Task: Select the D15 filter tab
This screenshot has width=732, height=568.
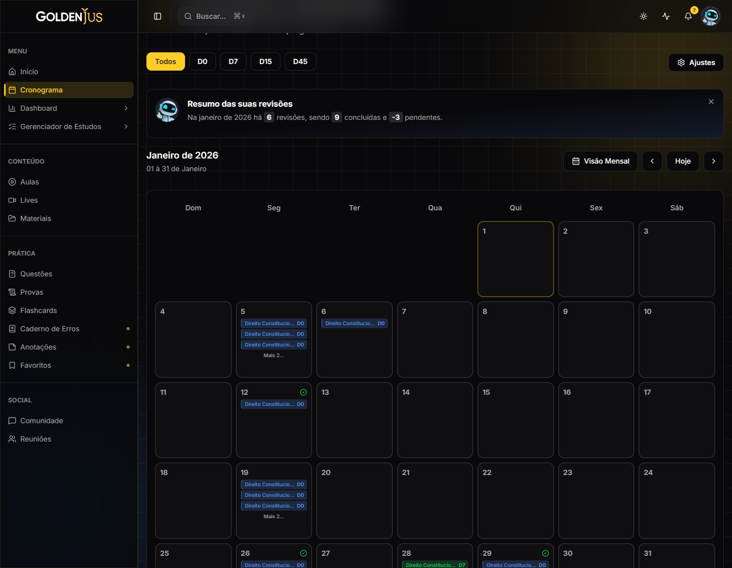Action: [x=265, y=61]
